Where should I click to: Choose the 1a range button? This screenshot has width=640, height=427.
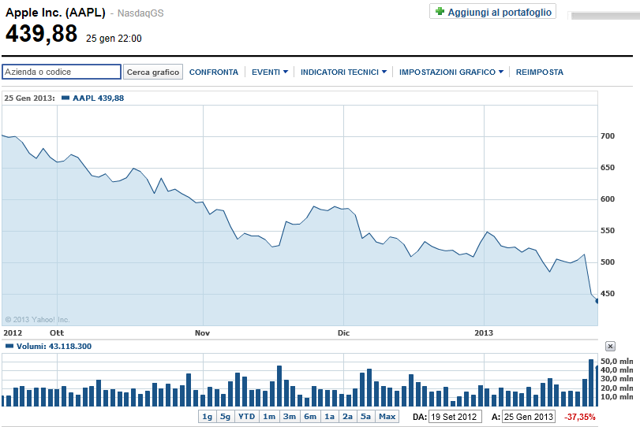pyautogui.click(x=329, y=416)
